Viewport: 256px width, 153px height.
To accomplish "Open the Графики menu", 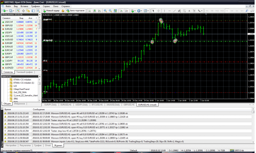I will (x=35, y=6).
